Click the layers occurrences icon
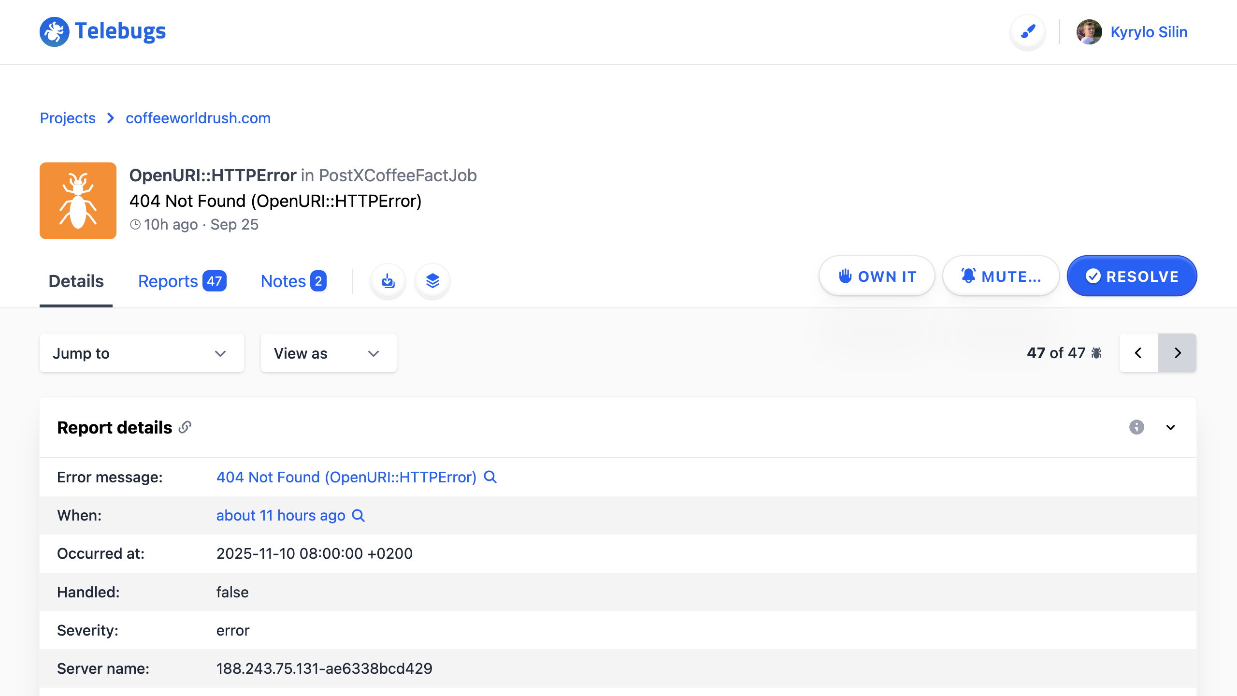 [x=432, y=280]
